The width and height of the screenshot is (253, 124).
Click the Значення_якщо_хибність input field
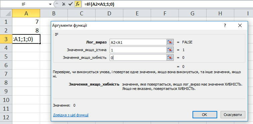(138, 57)
